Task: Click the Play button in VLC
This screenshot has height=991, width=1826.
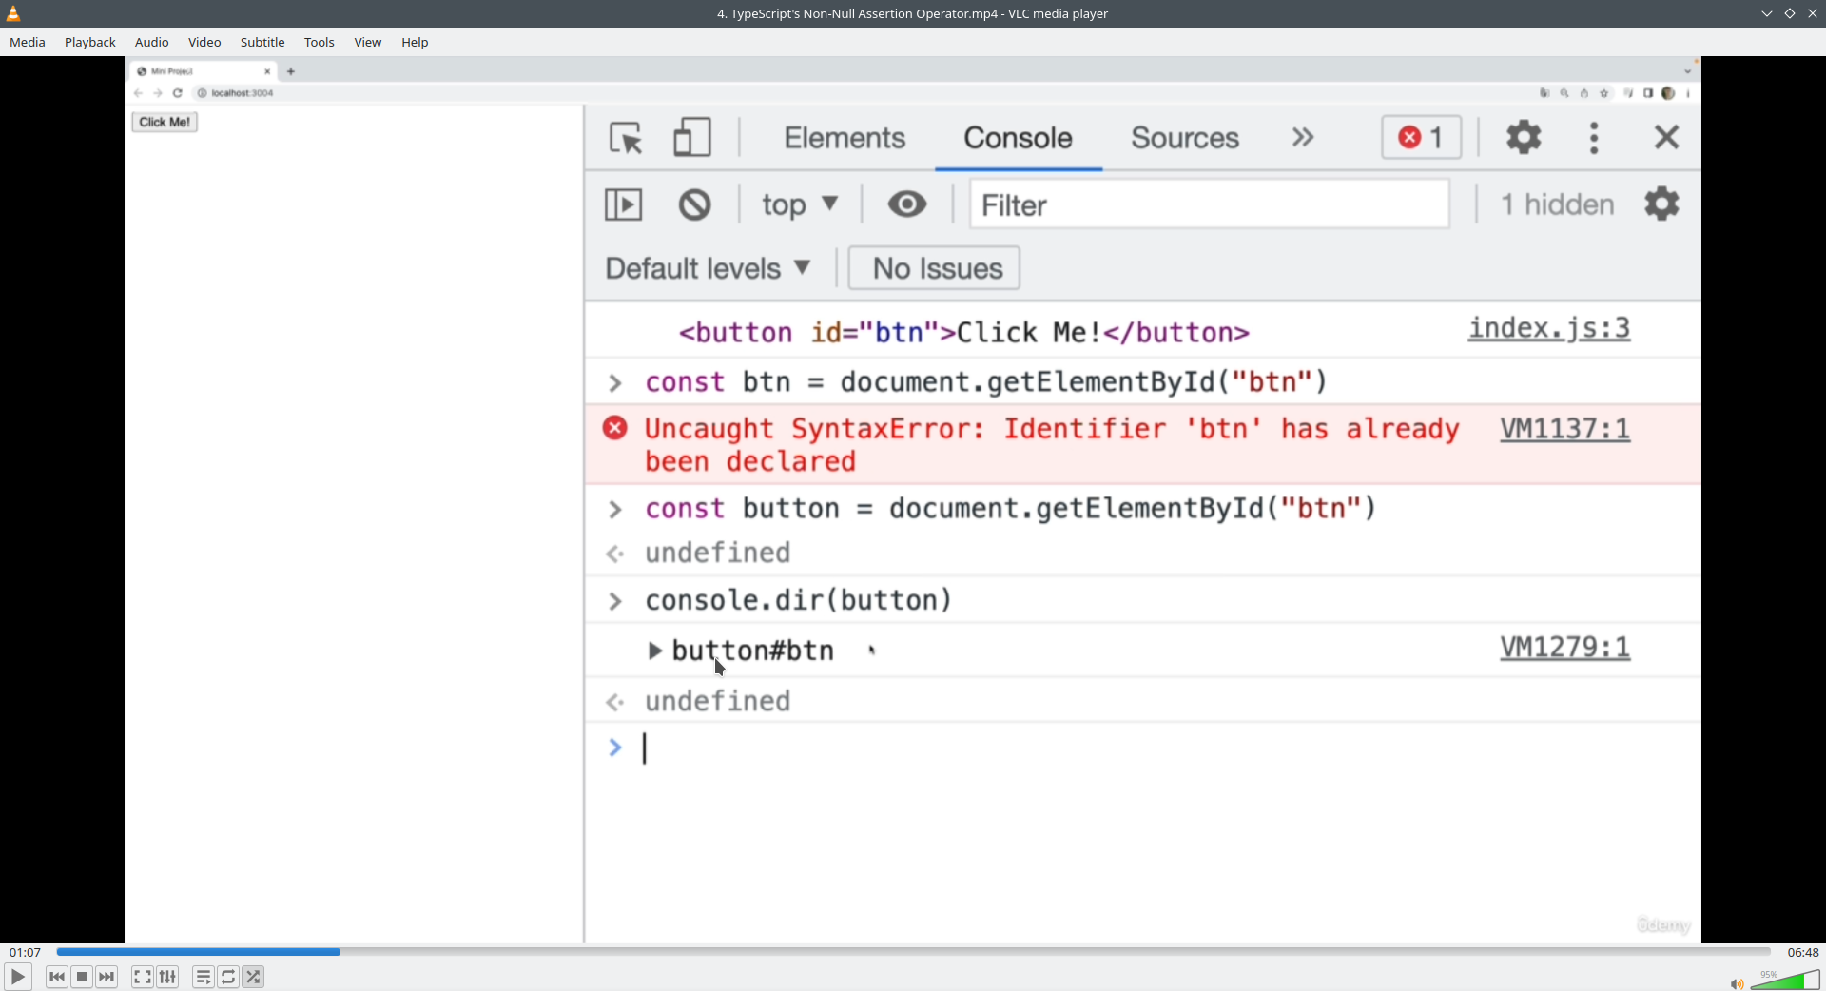Action: (17, 977)
